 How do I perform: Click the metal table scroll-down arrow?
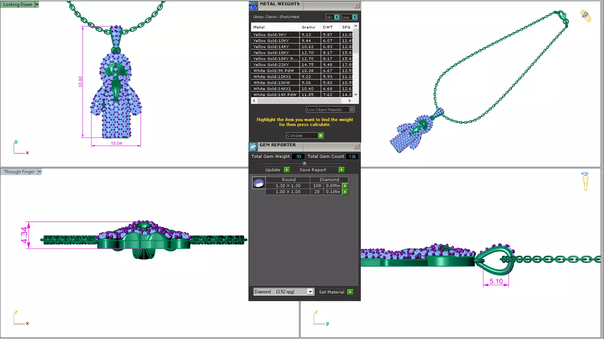[356, 94]
